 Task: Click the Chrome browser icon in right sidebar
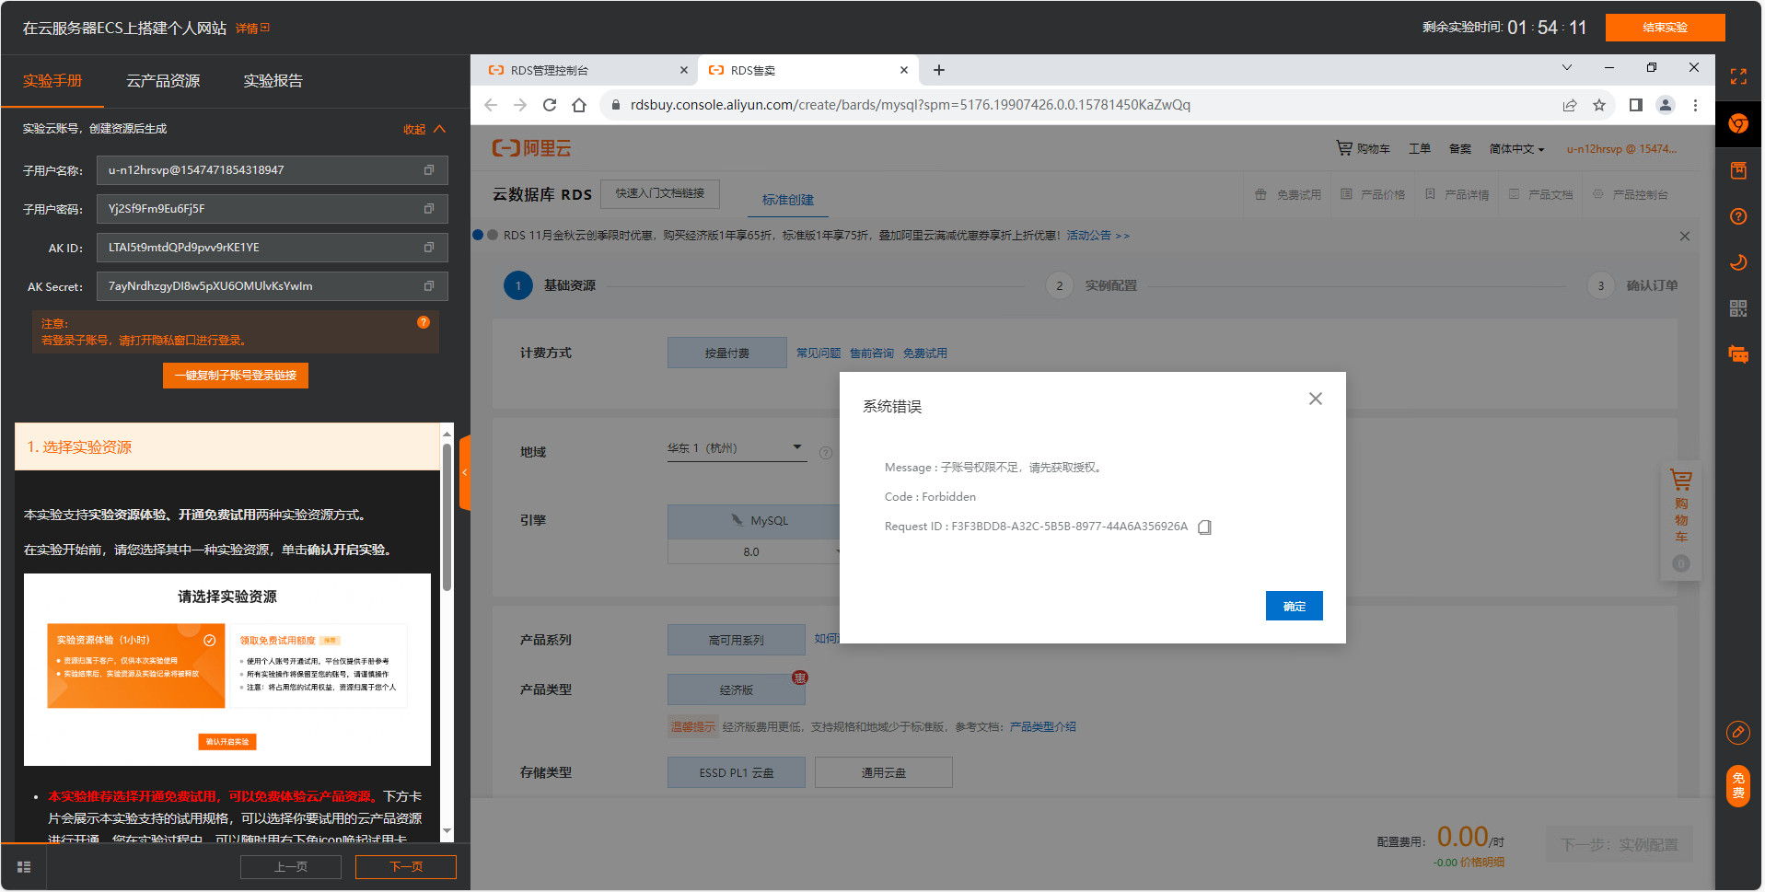tap(1738, 123)
